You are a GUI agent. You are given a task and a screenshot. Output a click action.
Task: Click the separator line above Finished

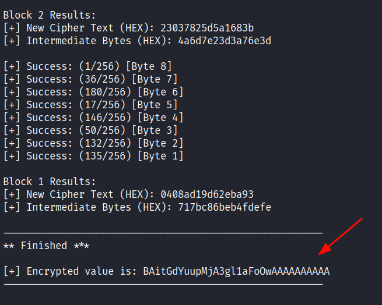(x=163, y=233)
